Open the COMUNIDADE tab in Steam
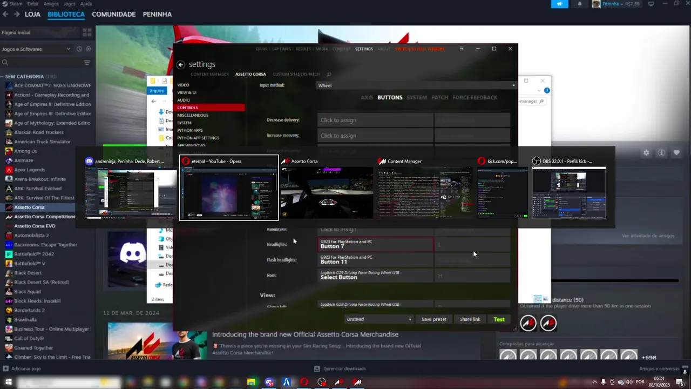The width and height of the screenshot is (691, 389). click(x=113, y=14)
